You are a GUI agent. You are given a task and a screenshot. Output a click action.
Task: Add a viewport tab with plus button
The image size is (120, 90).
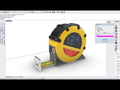[x=23, y=77]
